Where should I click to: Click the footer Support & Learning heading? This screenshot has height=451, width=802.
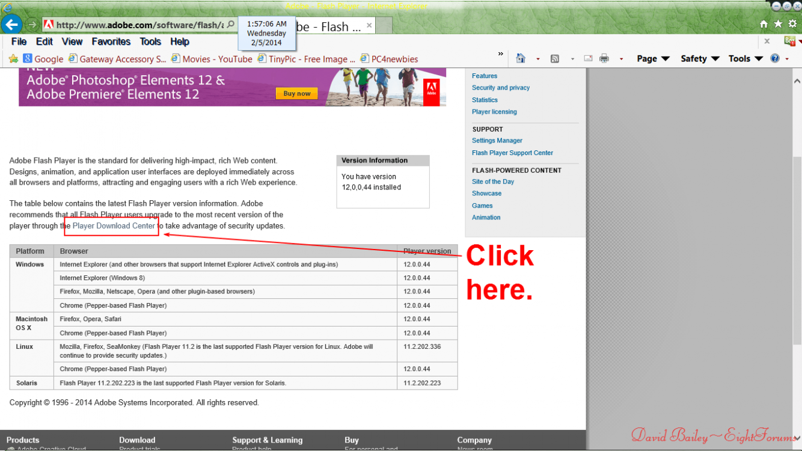(268, 440)
